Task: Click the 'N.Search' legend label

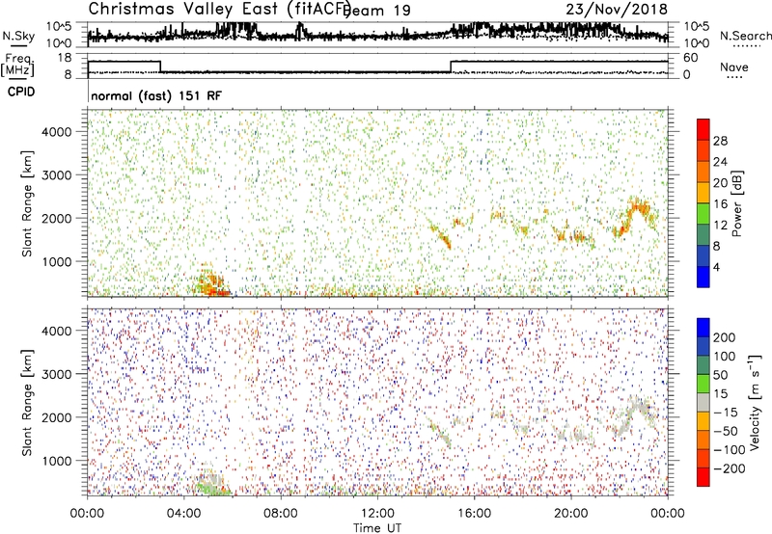Action: 746,36
